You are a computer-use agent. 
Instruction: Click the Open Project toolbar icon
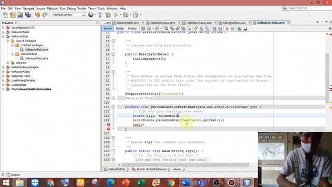20,15
